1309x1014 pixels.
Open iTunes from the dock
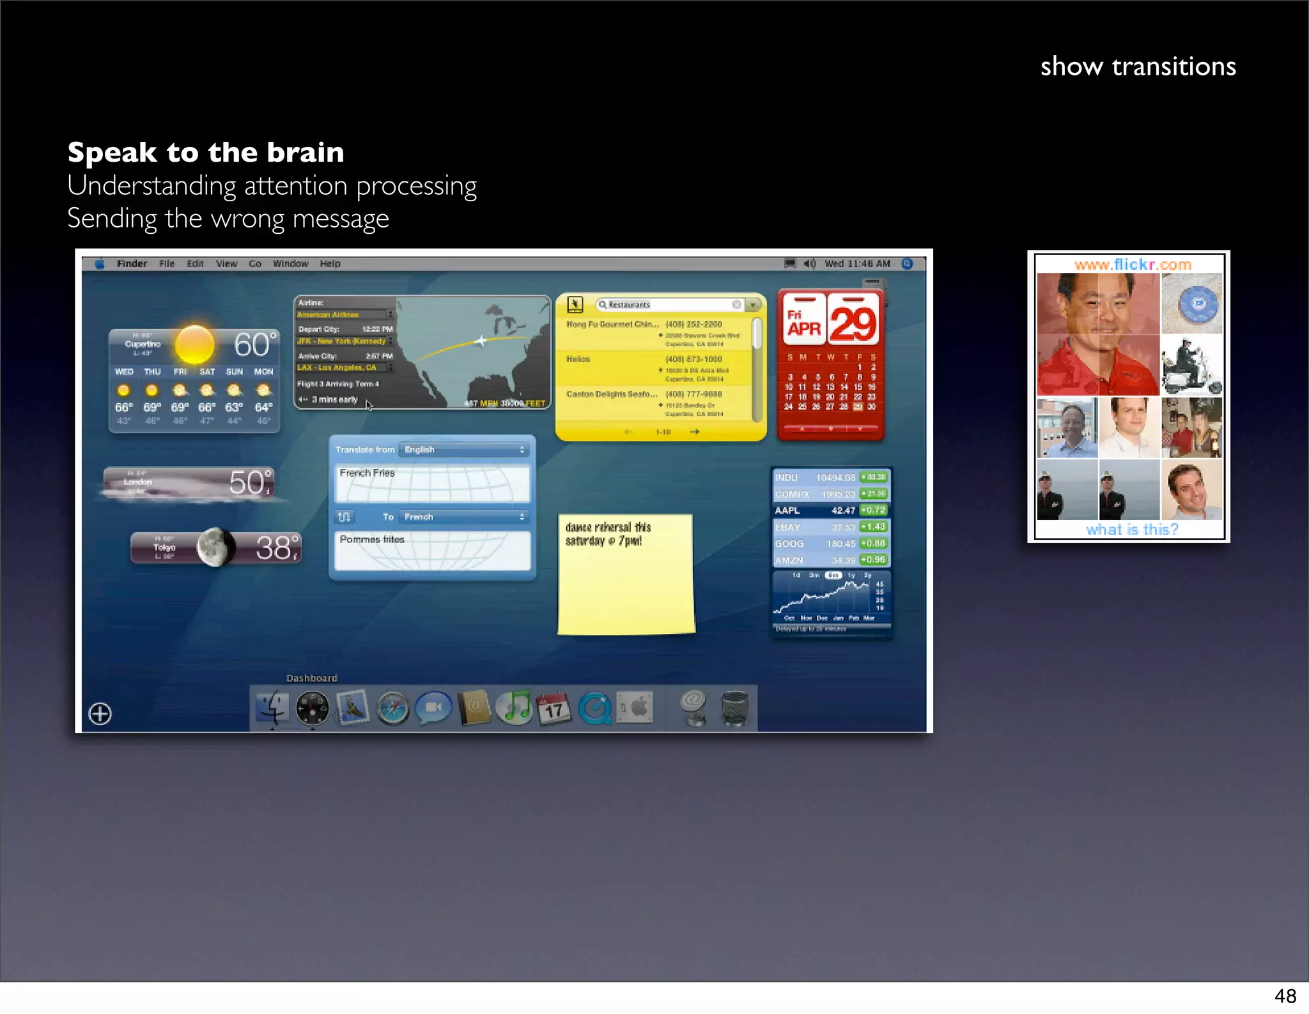[515, 708]
